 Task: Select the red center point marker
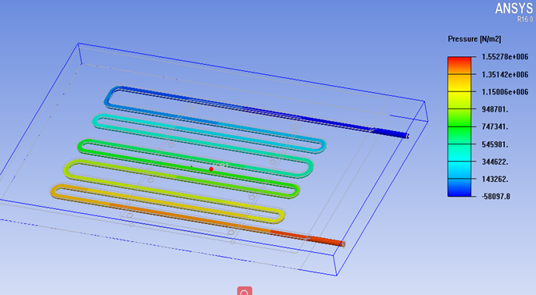pyautogui.click(x=211, y=169)
